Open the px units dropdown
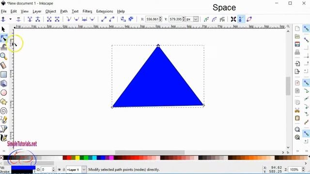310x174 pixels. [196, 19]
